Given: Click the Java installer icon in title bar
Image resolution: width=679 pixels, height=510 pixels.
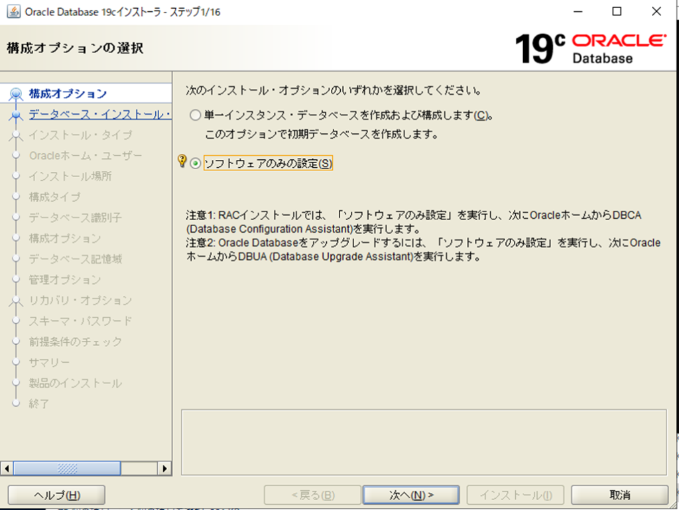Looking at the screenshot, I should point(13,11).
